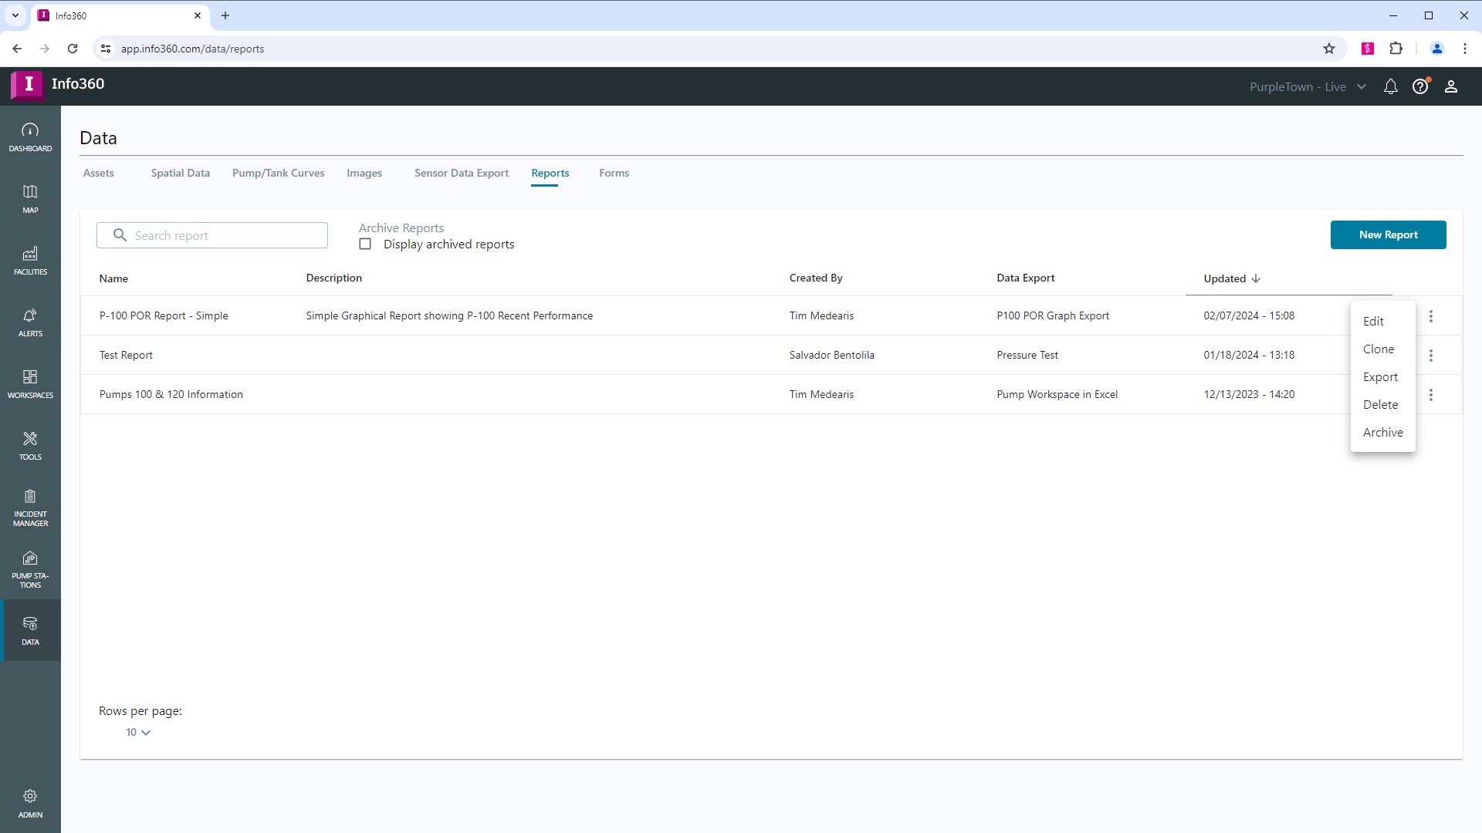Select Archive in the context menu
This screenshot has width=1482, height=833.
click(1382, 432)
